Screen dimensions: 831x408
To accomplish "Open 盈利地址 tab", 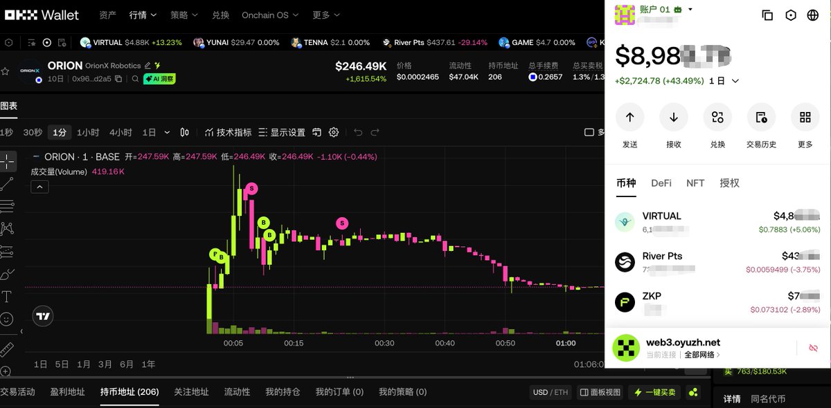I will click(x=68, y=392).
